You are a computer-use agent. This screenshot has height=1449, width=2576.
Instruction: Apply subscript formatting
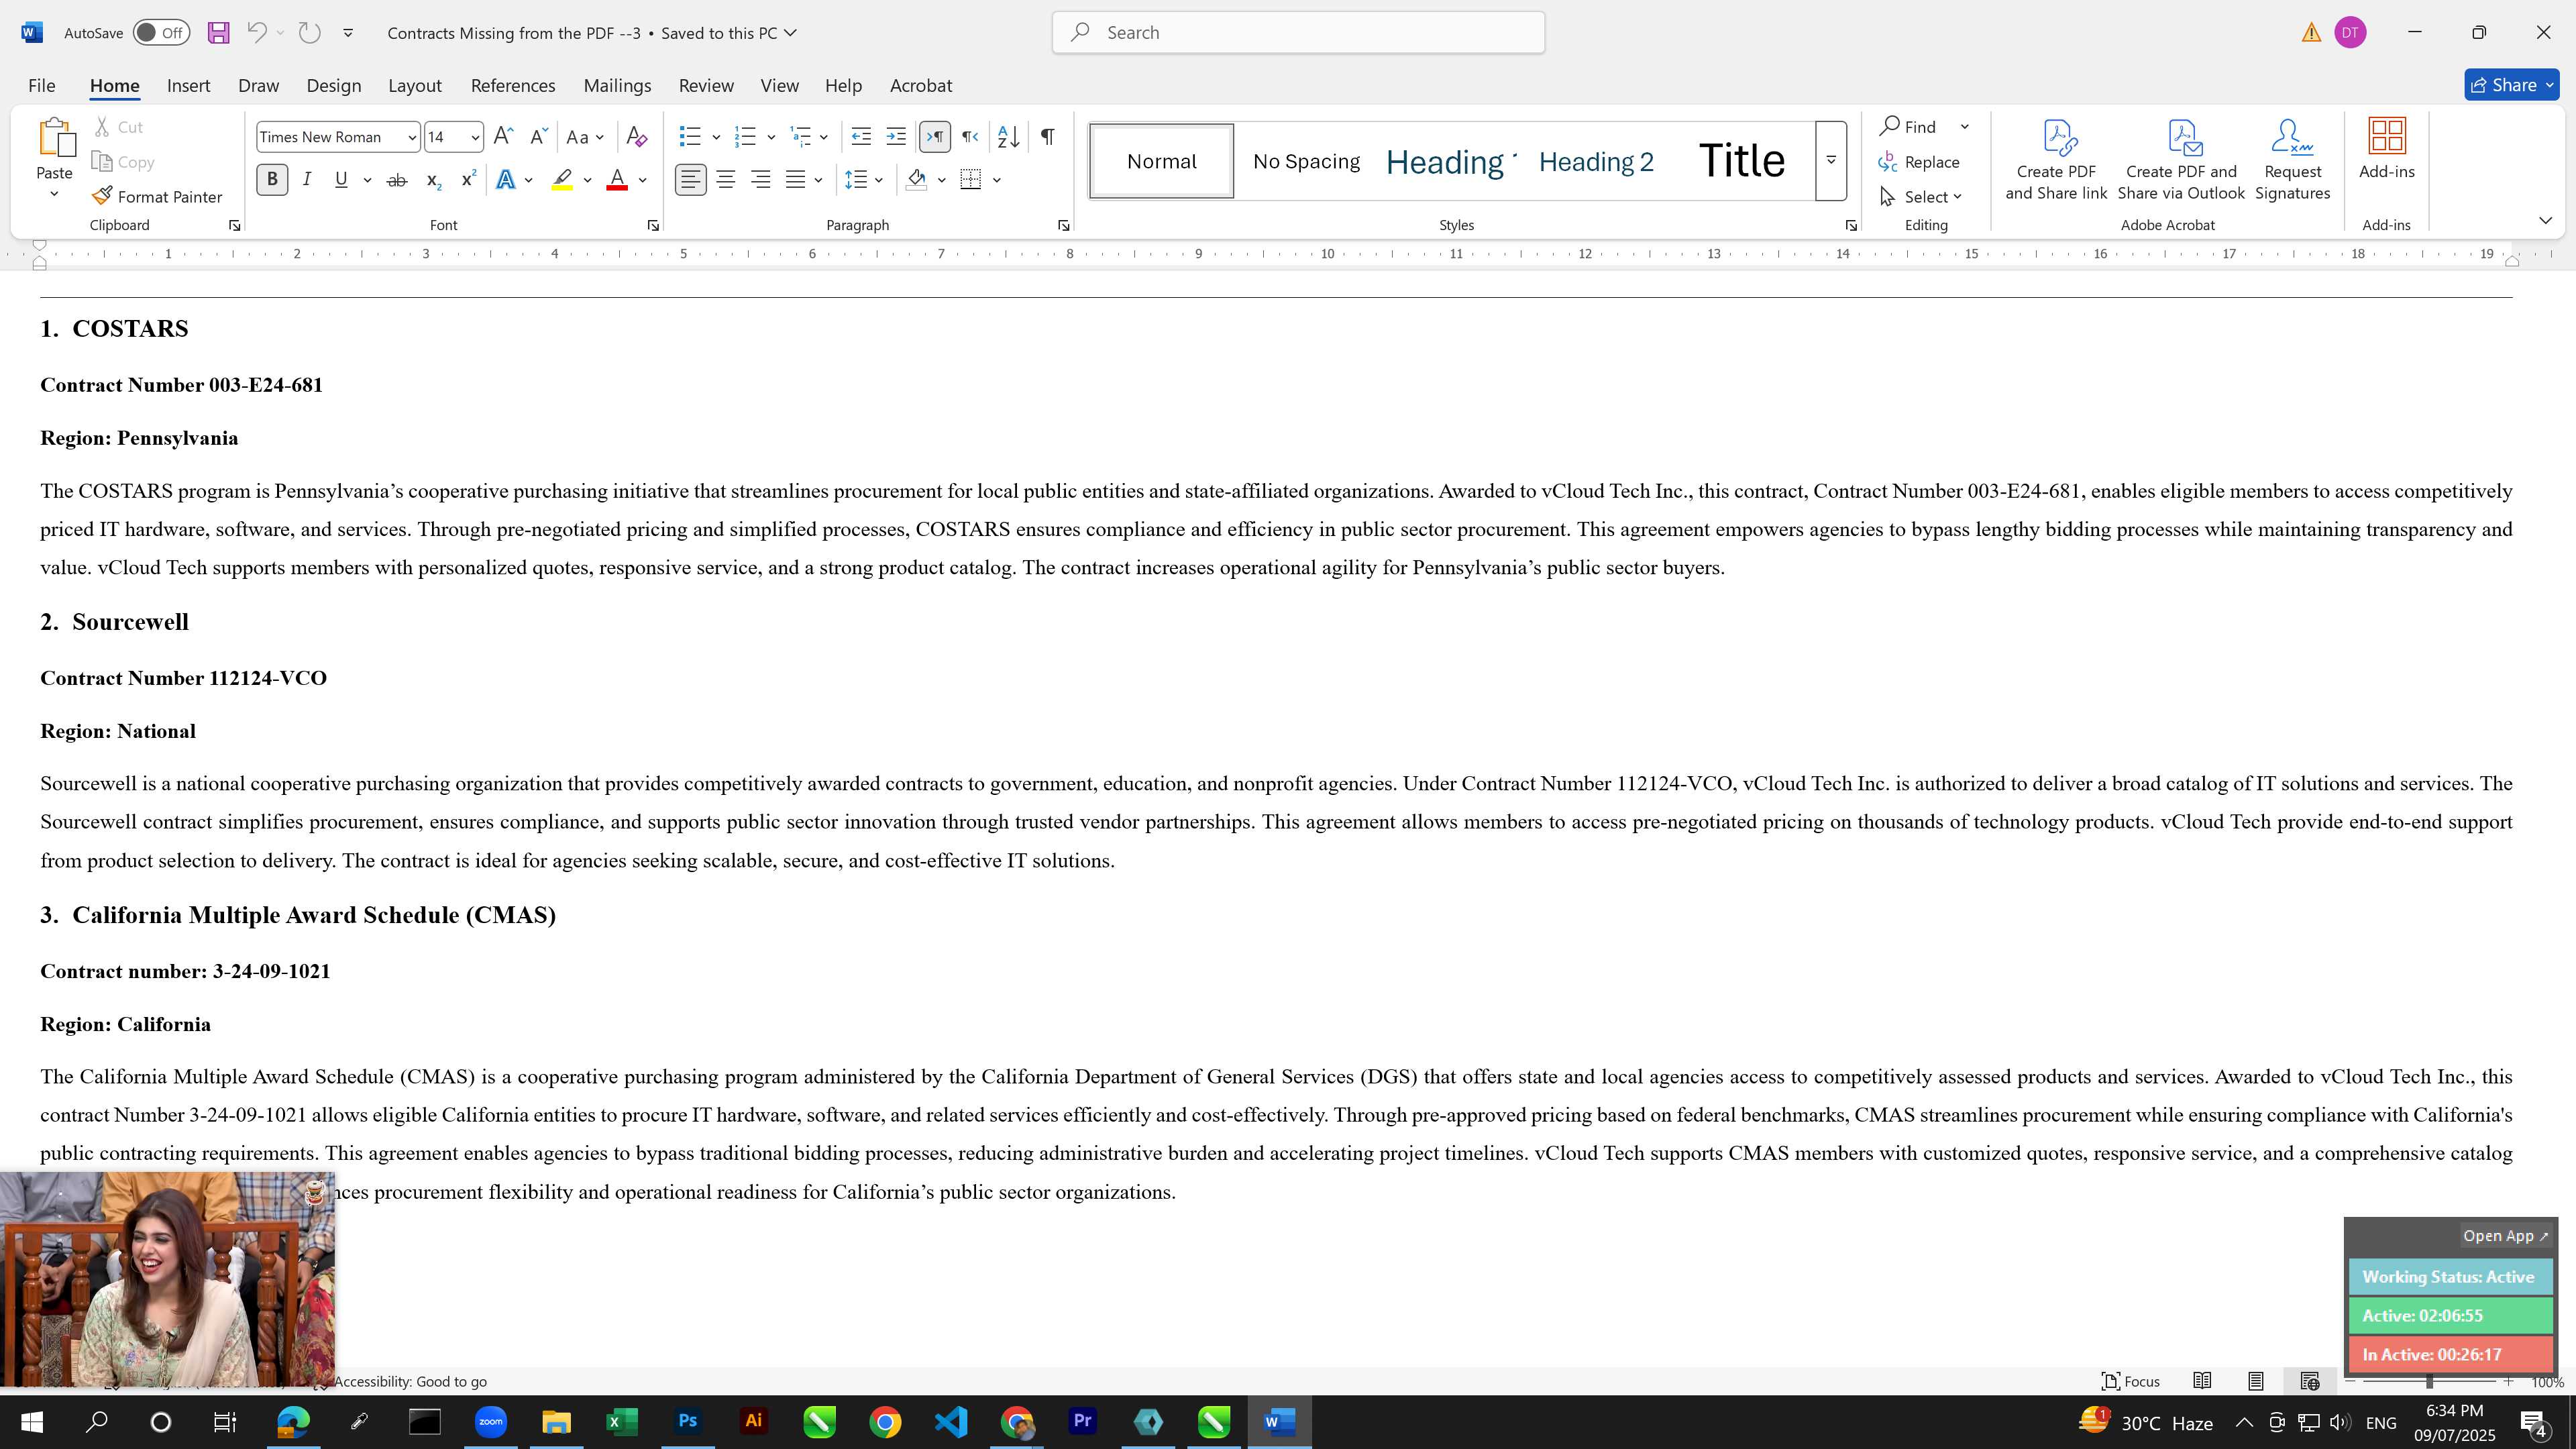pos(433,180)
